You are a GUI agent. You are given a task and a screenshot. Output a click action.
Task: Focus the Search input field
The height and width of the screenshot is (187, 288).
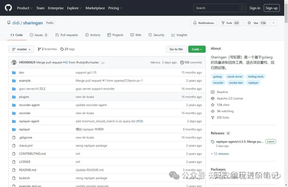[x=219, y=8]
